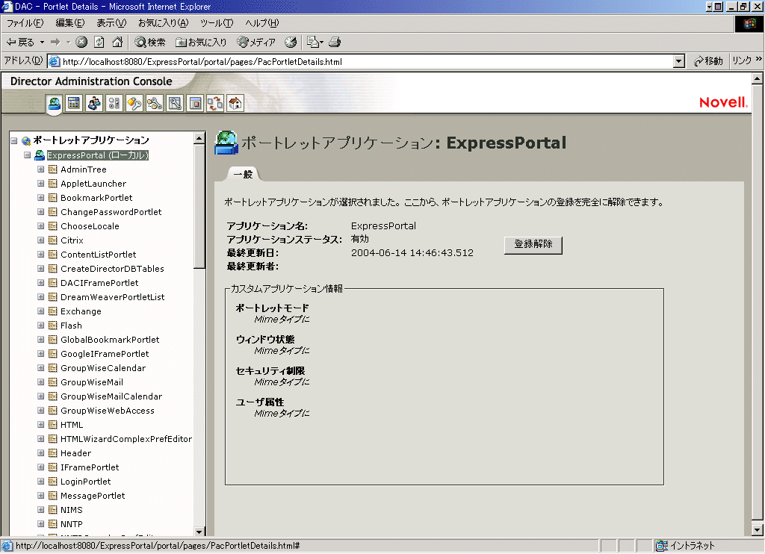This screenshot has width=765, height=554.
Task: Expand the BookmarkPortlet node
Action: pos(40,198)
